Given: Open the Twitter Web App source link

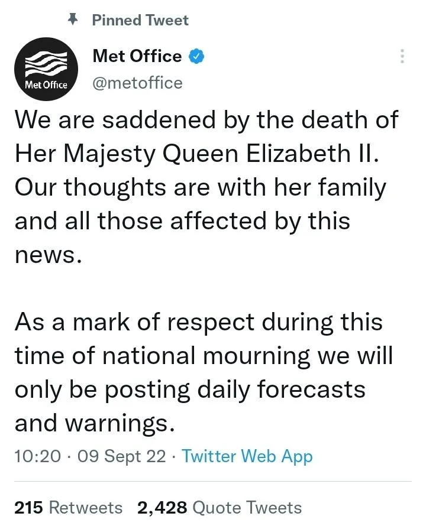Looking at the screenshot, I should click(x=247, y=456).
